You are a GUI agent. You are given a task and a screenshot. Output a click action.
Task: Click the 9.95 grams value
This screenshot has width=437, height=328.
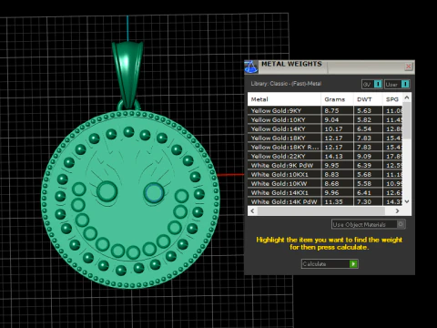tap(331, 165)
